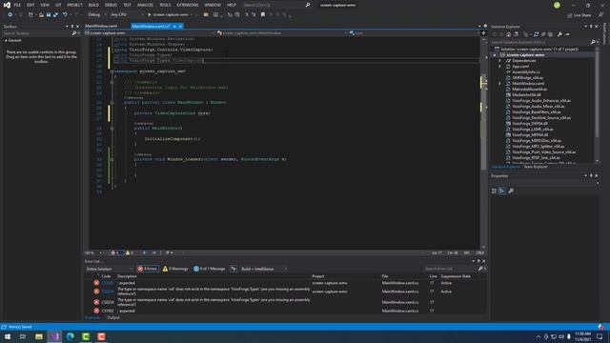Open the Entire Solution scope dropdown
The width and height of the screenshot is (610, 343).
[x=109, y=269]
